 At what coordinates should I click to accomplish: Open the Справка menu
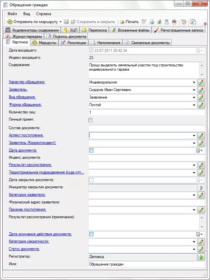coord(44,14)
